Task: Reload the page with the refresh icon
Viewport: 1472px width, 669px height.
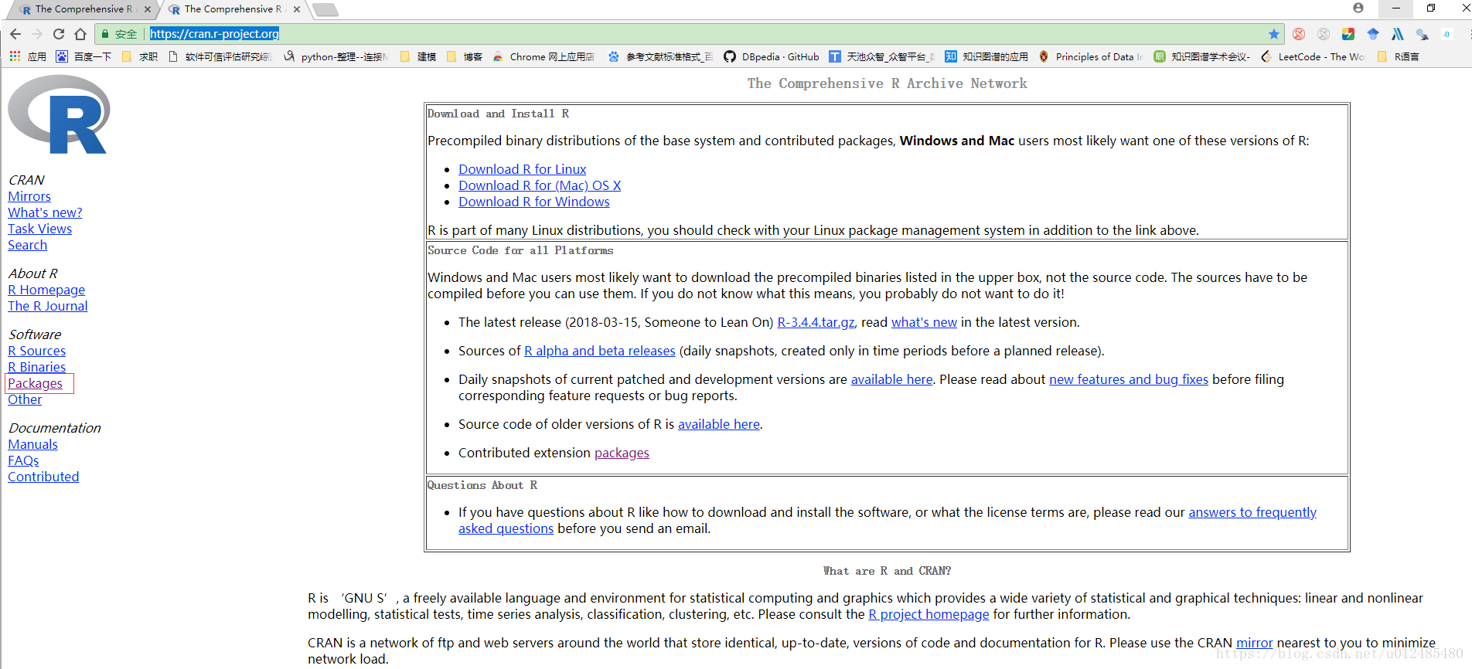Action: pyautogui.click(x=59, y=34)
